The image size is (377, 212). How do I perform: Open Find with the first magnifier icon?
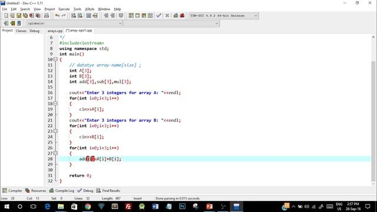(x=74, y=16)
